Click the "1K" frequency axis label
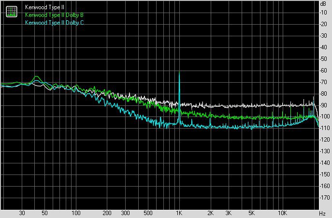This screenshot has width=332, height=218. (179, 213)
